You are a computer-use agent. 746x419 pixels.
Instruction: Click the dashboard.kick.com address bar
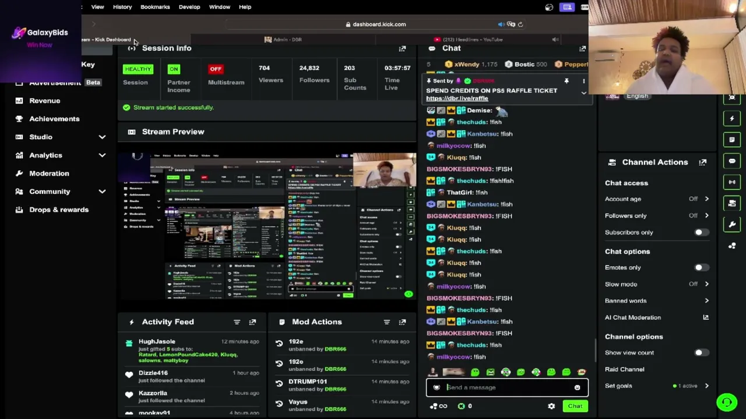[376, 24]
